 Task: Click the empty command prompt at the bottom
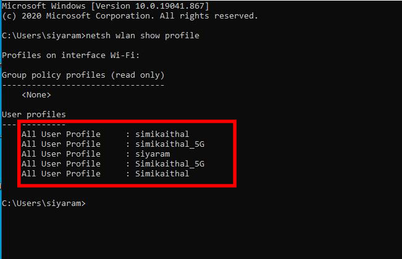[44, 203]
